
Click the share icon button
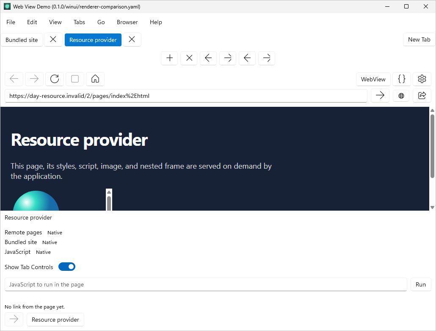[x=422, y=96]
